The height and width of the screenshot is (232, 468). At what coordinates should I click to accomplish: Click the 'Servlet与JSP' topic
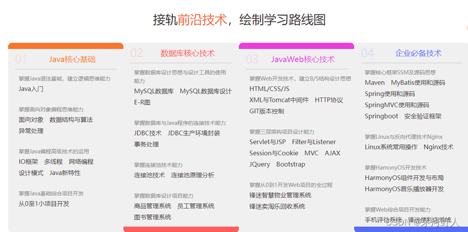point(267,142)
